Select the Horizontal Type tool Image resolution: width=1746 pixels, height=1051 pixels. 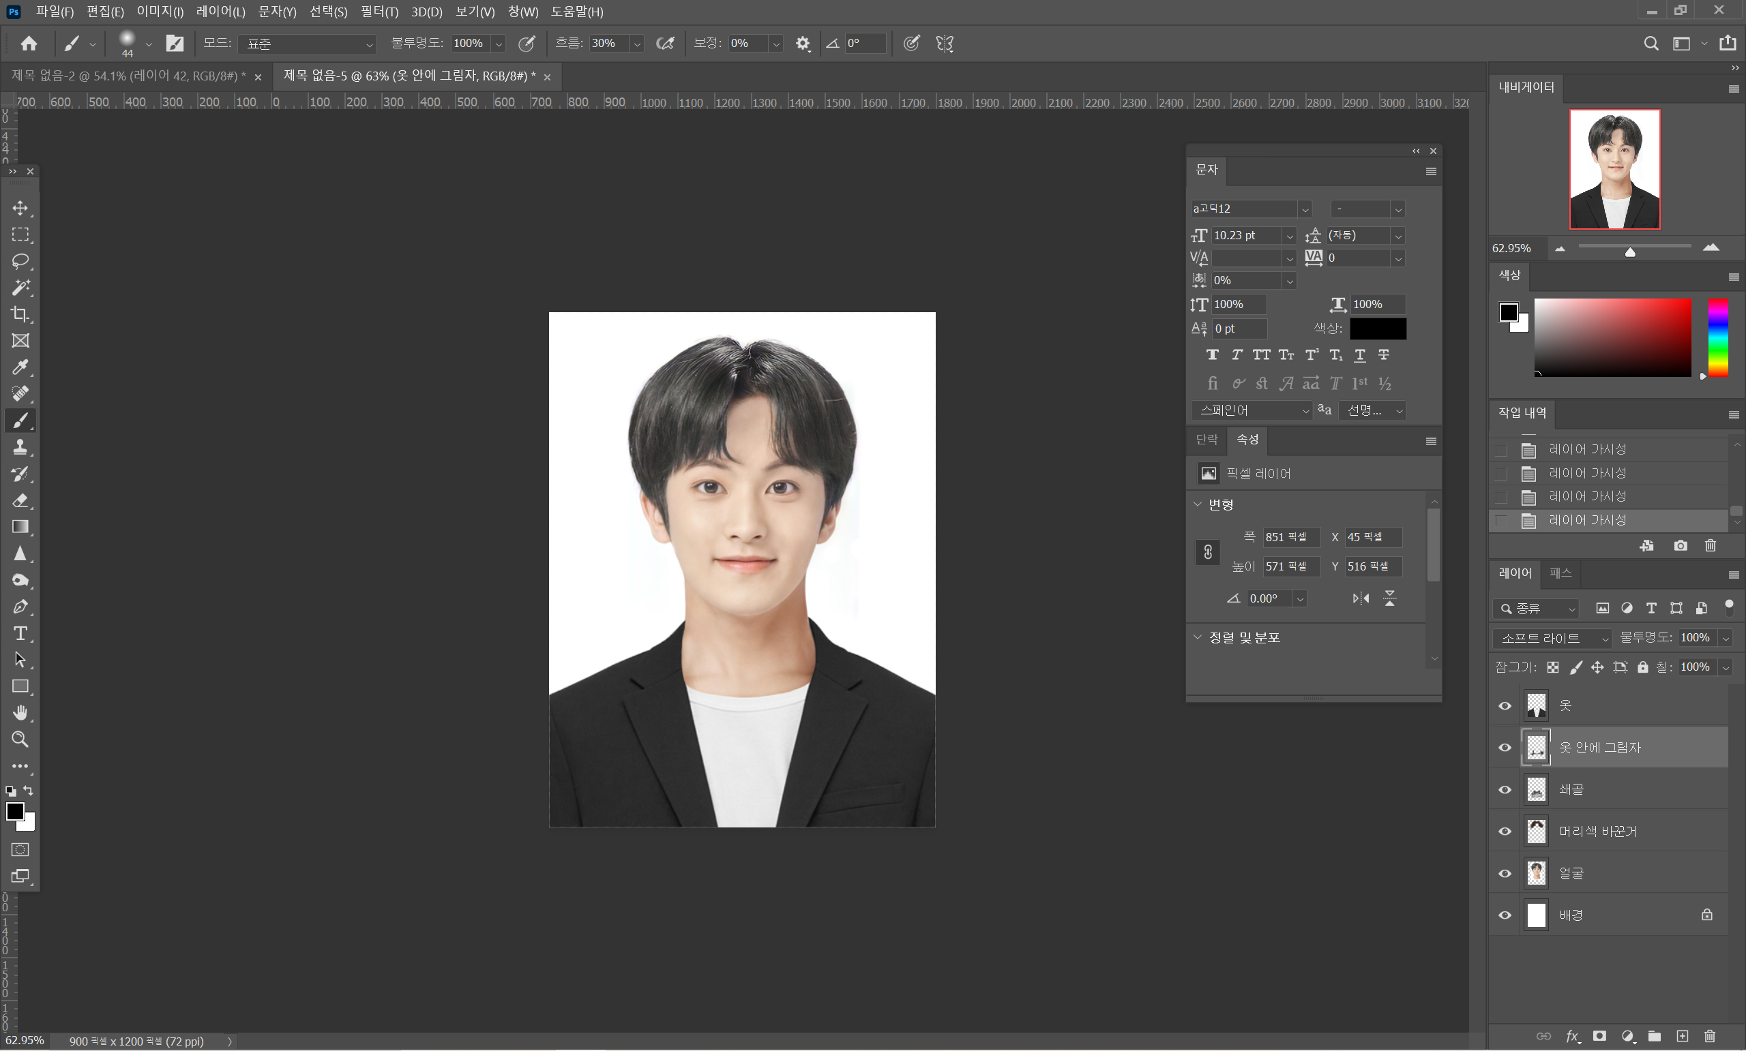click(20, 633)
